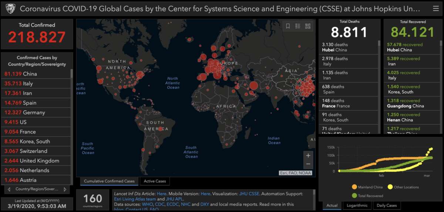Open the Daily Cases chart tab
This screenshot has height=212, width=444.
point(387,205)
